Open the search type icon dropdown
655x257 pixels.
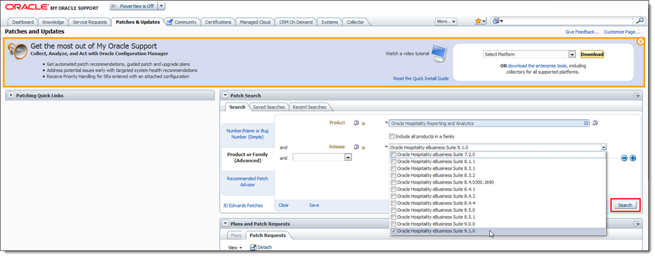pos(497,21)
